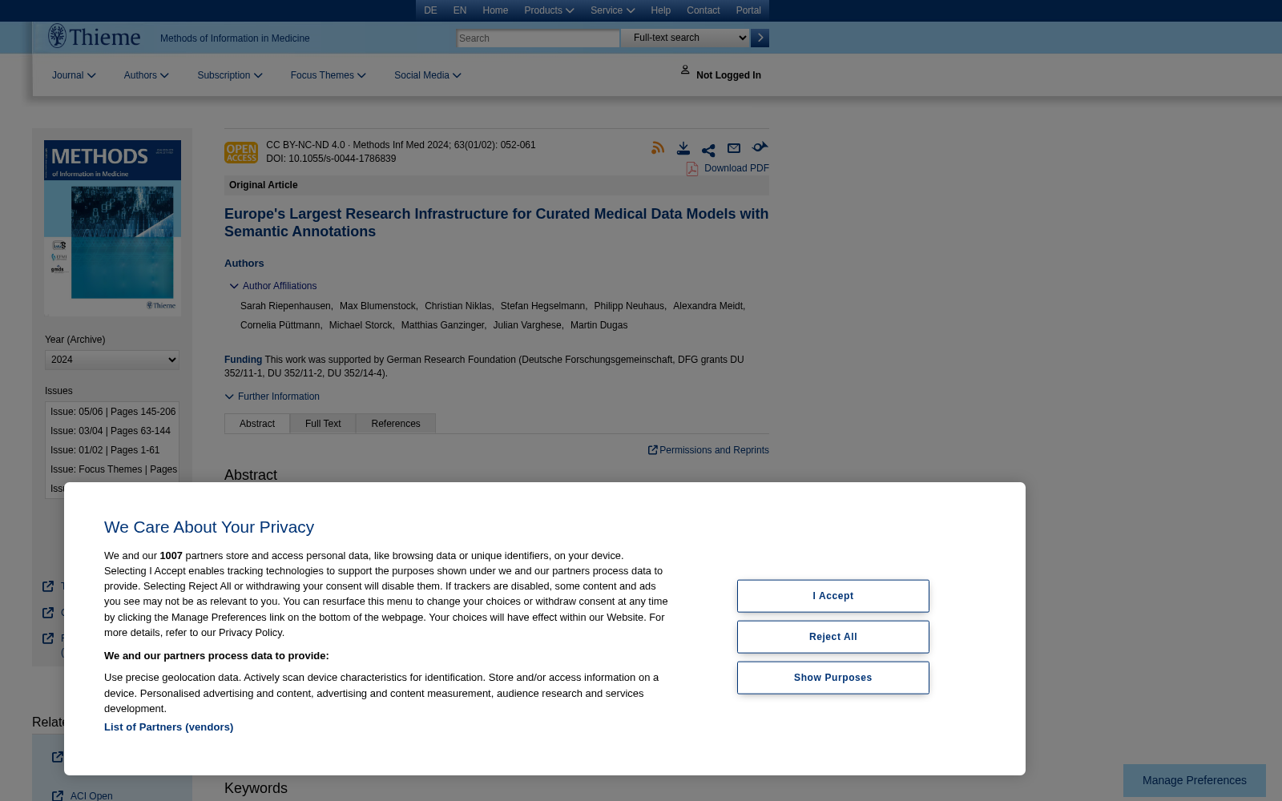Viewport: 1282px width, 801px height.
Task: Select Issue 05/06 Pages 145-206
Action: pos(113,412)
